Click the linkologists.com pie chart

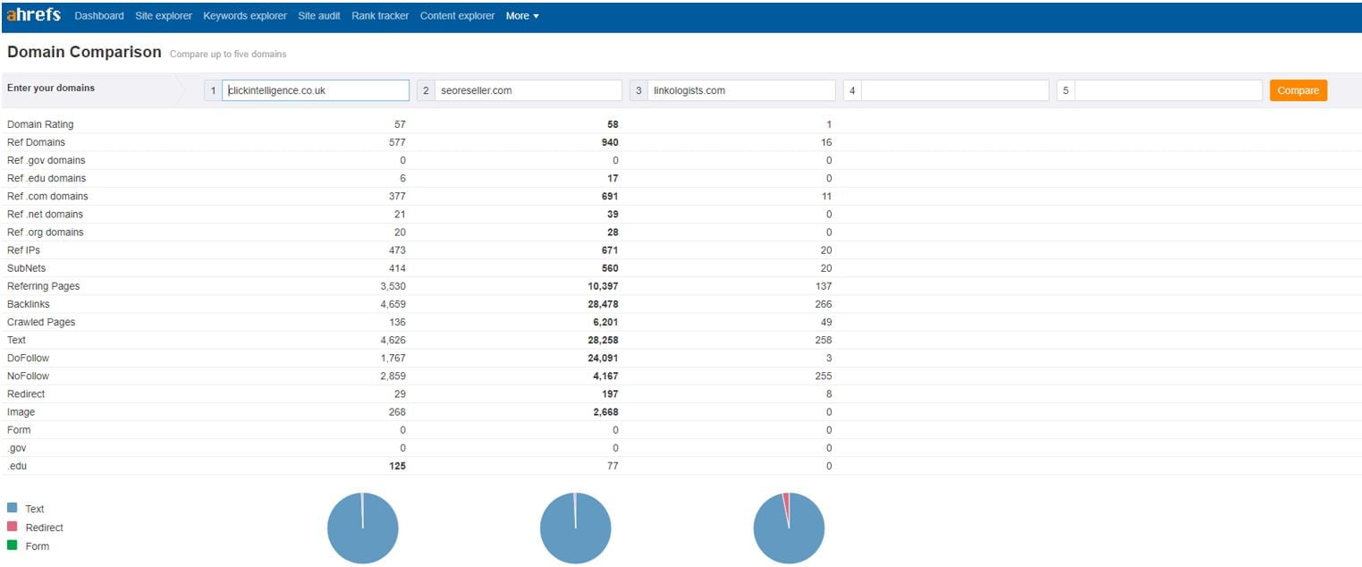tap(789, 528)
